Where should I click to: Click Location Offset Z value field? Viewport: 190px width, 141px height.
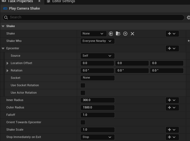coord(167,63)
